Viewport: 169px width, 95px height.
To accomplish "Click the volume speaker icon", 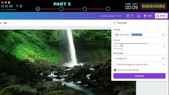I will coord(5,23).
